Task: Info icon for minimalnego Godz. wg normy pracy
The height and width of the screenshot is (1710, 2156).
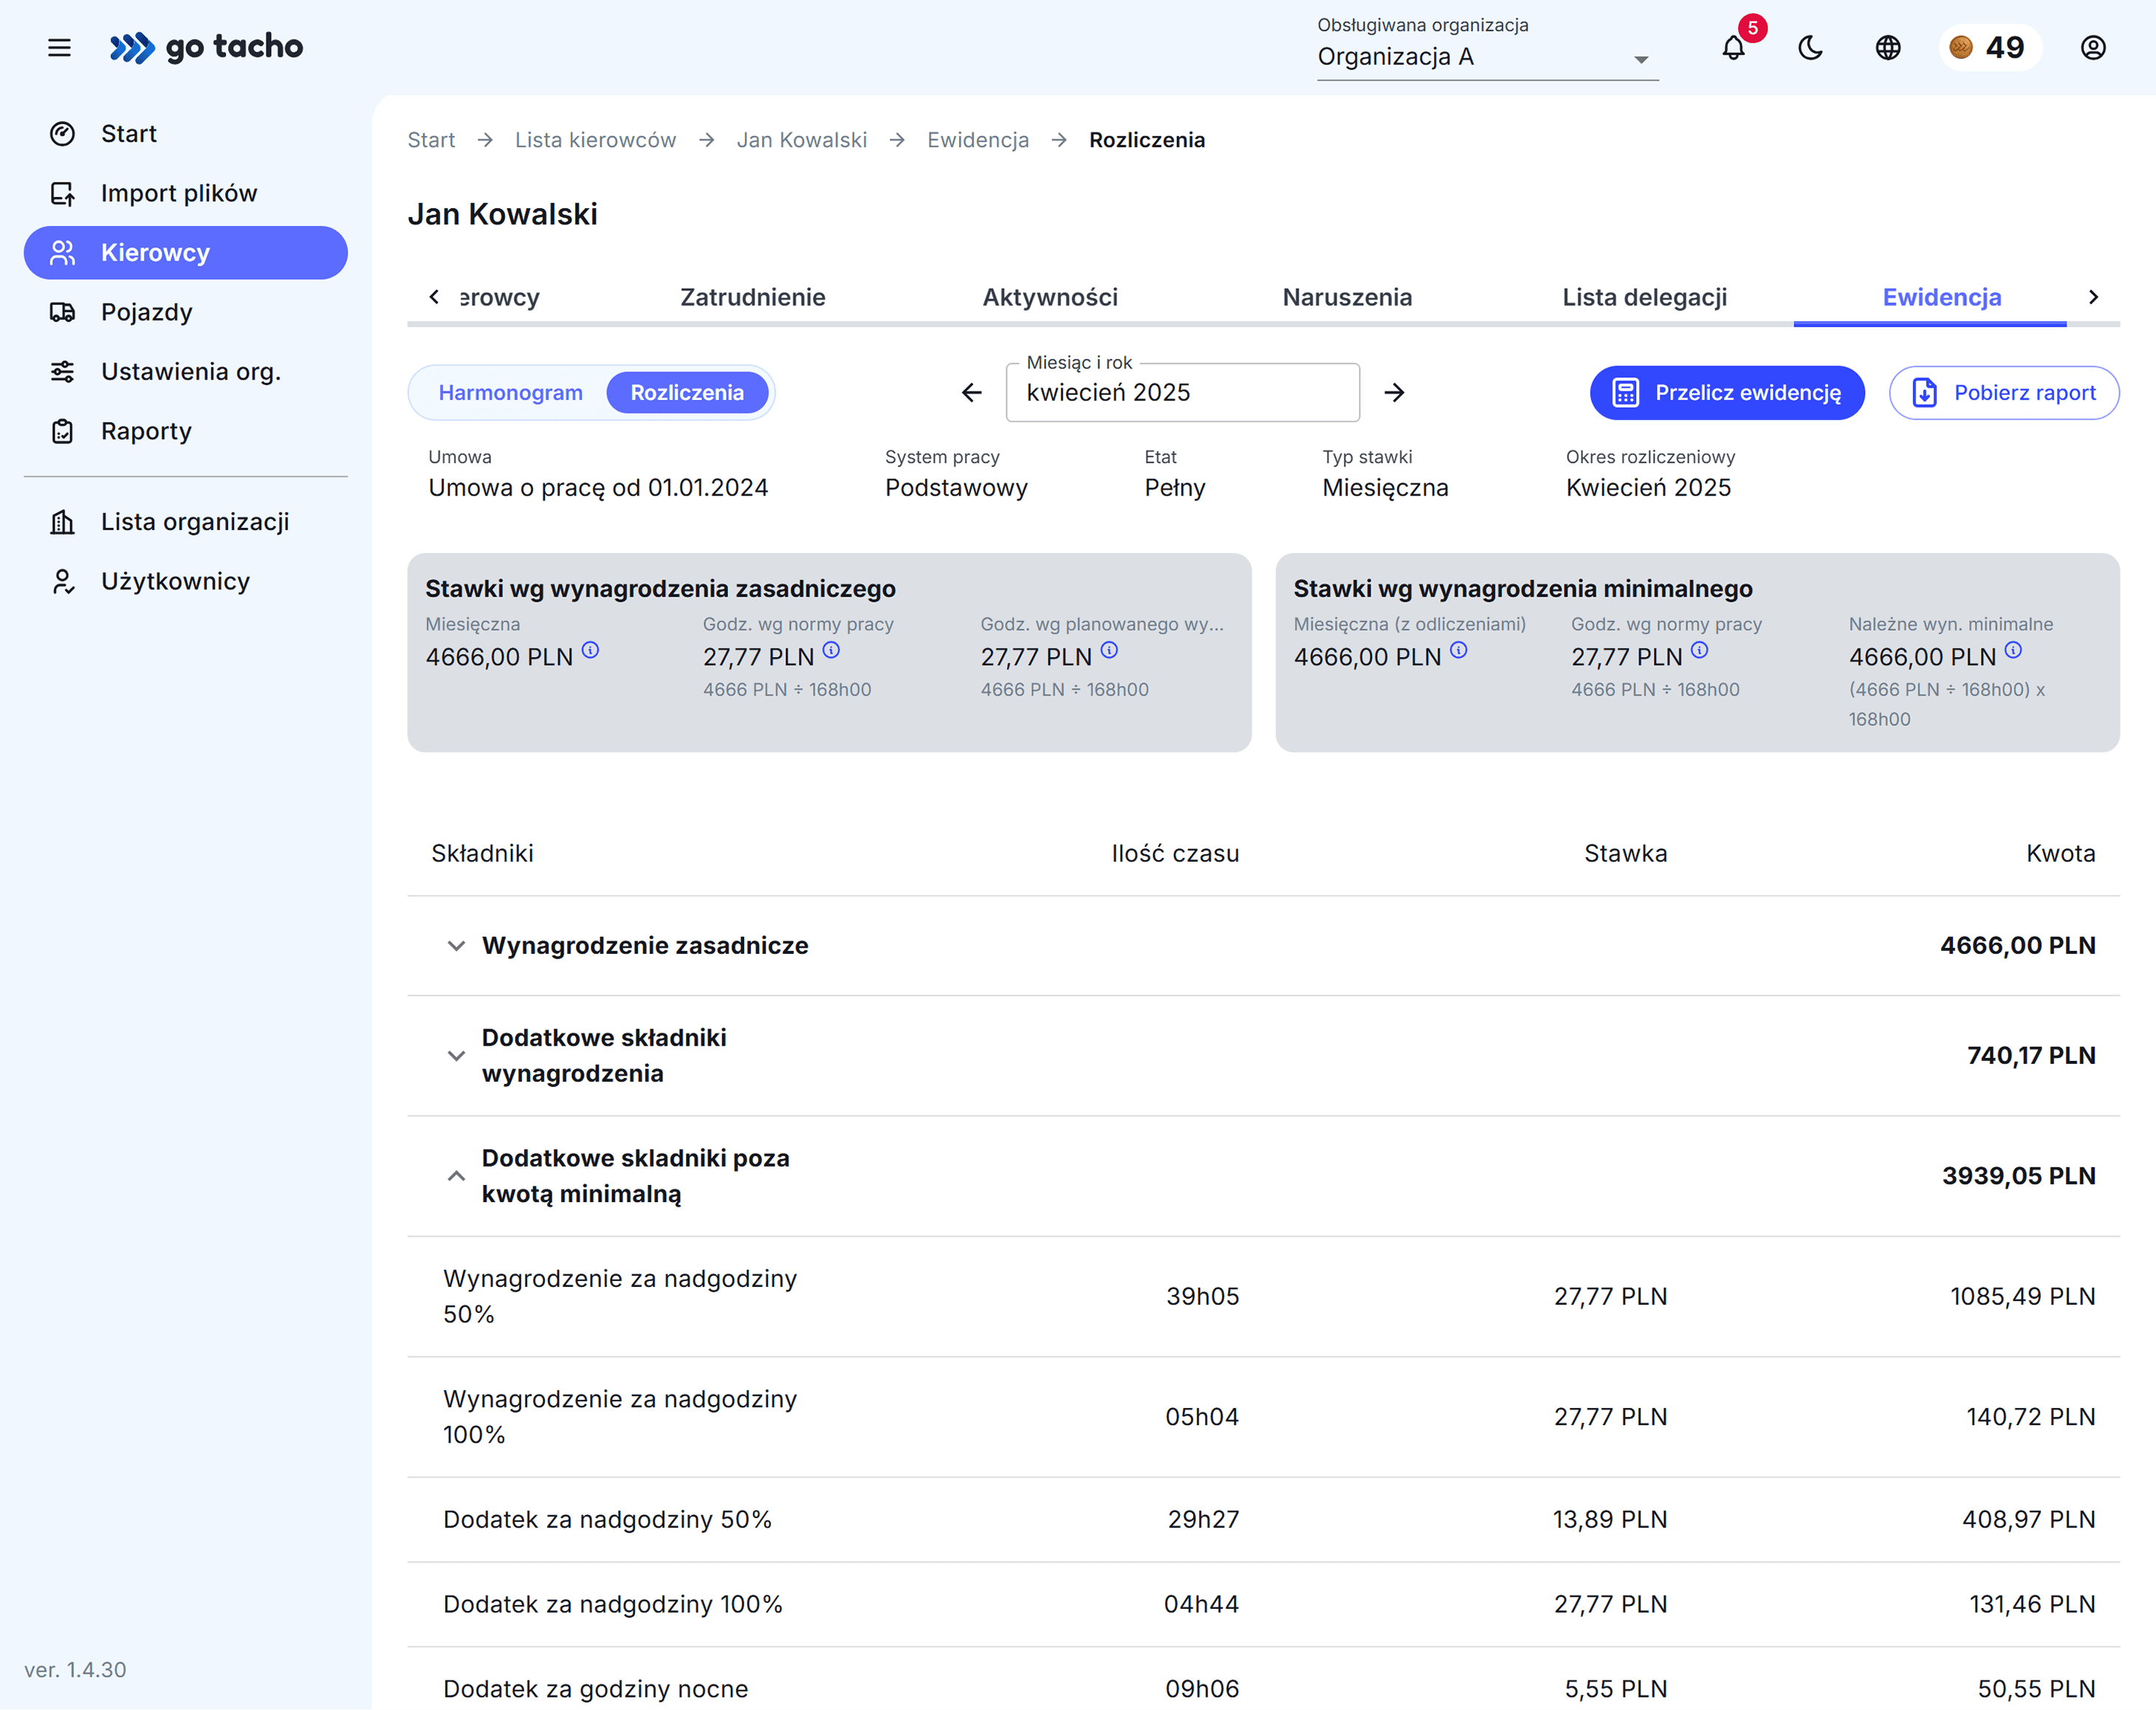Action: click(1700, 650)
